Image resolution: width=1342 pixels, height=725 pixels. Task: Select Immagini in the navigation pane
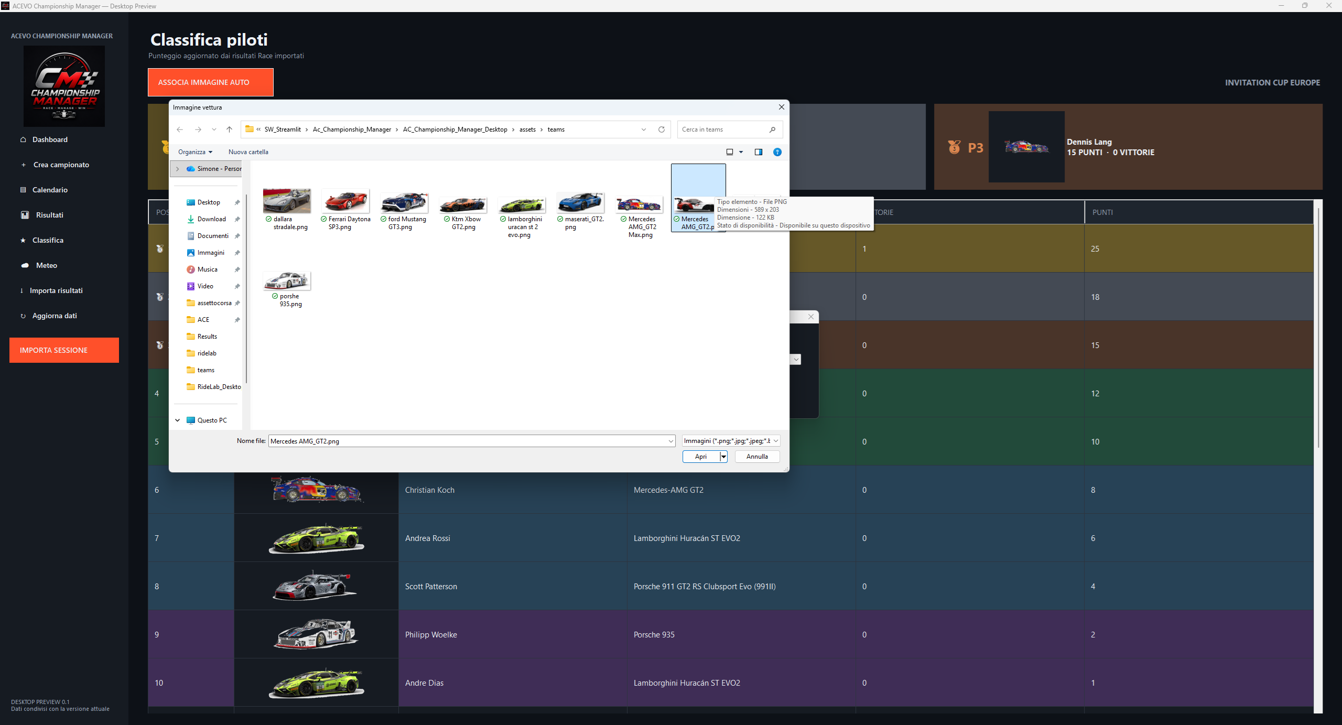point(211,253)
